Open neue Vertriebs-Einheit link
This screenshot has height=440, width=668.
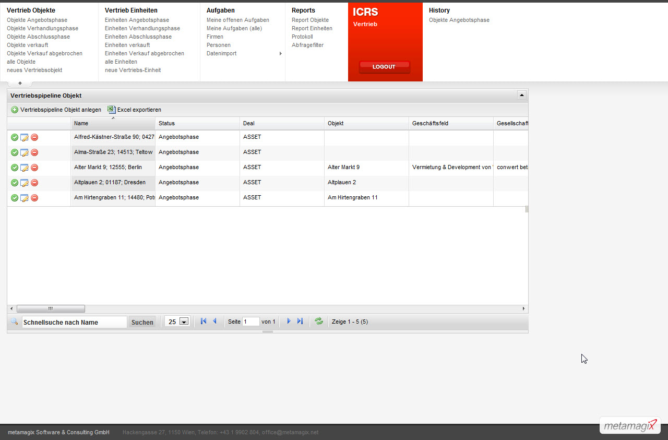click(x=133, y=70)
